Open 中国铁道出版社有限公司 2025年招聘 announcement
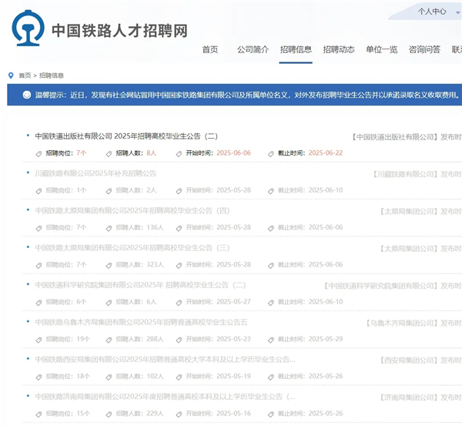This screenshot has height=429, width=462. pos(126,136)
